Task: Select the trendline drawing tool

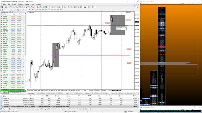Action: click(15, 10)
